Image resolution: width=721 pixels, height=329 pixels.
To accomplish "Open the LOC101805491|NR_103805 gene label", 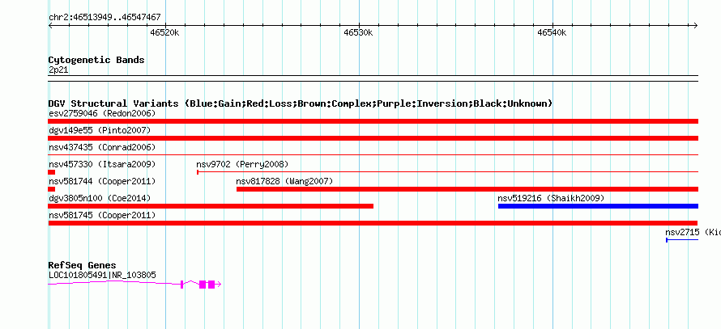I will coord(102,276).
